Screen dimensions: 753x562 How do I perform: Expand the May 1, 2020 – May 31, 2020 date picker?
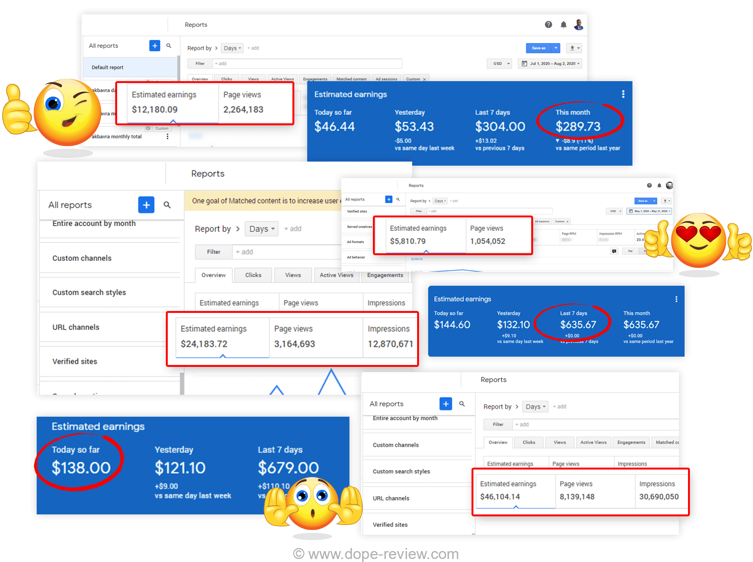pos(649,211)
